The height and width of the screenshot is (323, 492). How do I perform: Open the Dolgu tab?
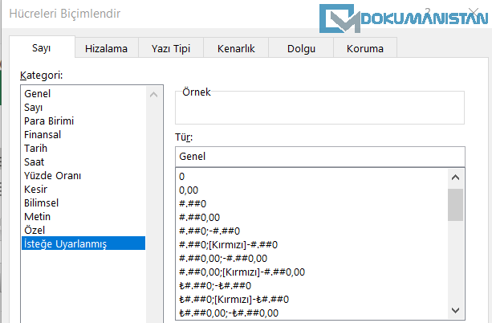pos(301,48)
